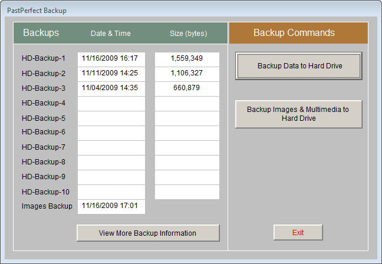
Task: Exit the PastPerfect Backup window
Action: point(298,233)
